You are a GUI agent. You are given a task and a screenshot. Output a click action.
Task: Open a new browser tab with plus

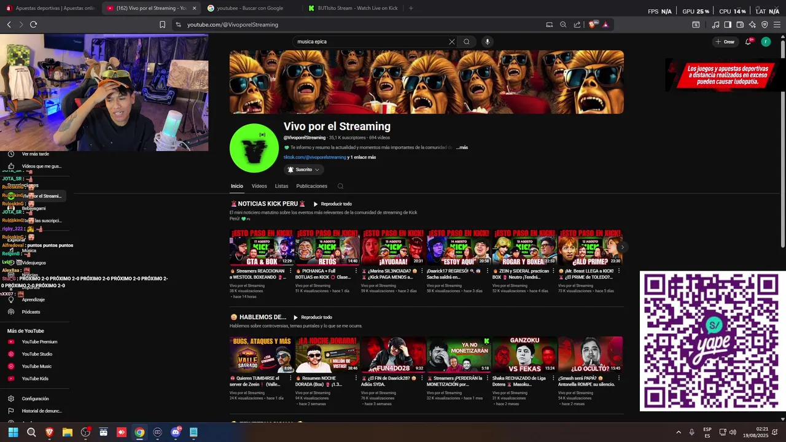[x=411, y=8]
